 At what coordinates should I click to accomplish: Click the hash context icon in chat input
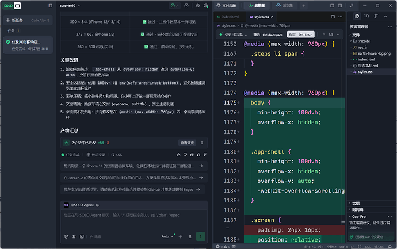[x=74, y=236]
